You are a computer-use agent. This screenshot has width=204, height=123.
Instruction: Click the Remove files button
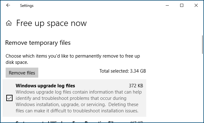tap(22, 73)
